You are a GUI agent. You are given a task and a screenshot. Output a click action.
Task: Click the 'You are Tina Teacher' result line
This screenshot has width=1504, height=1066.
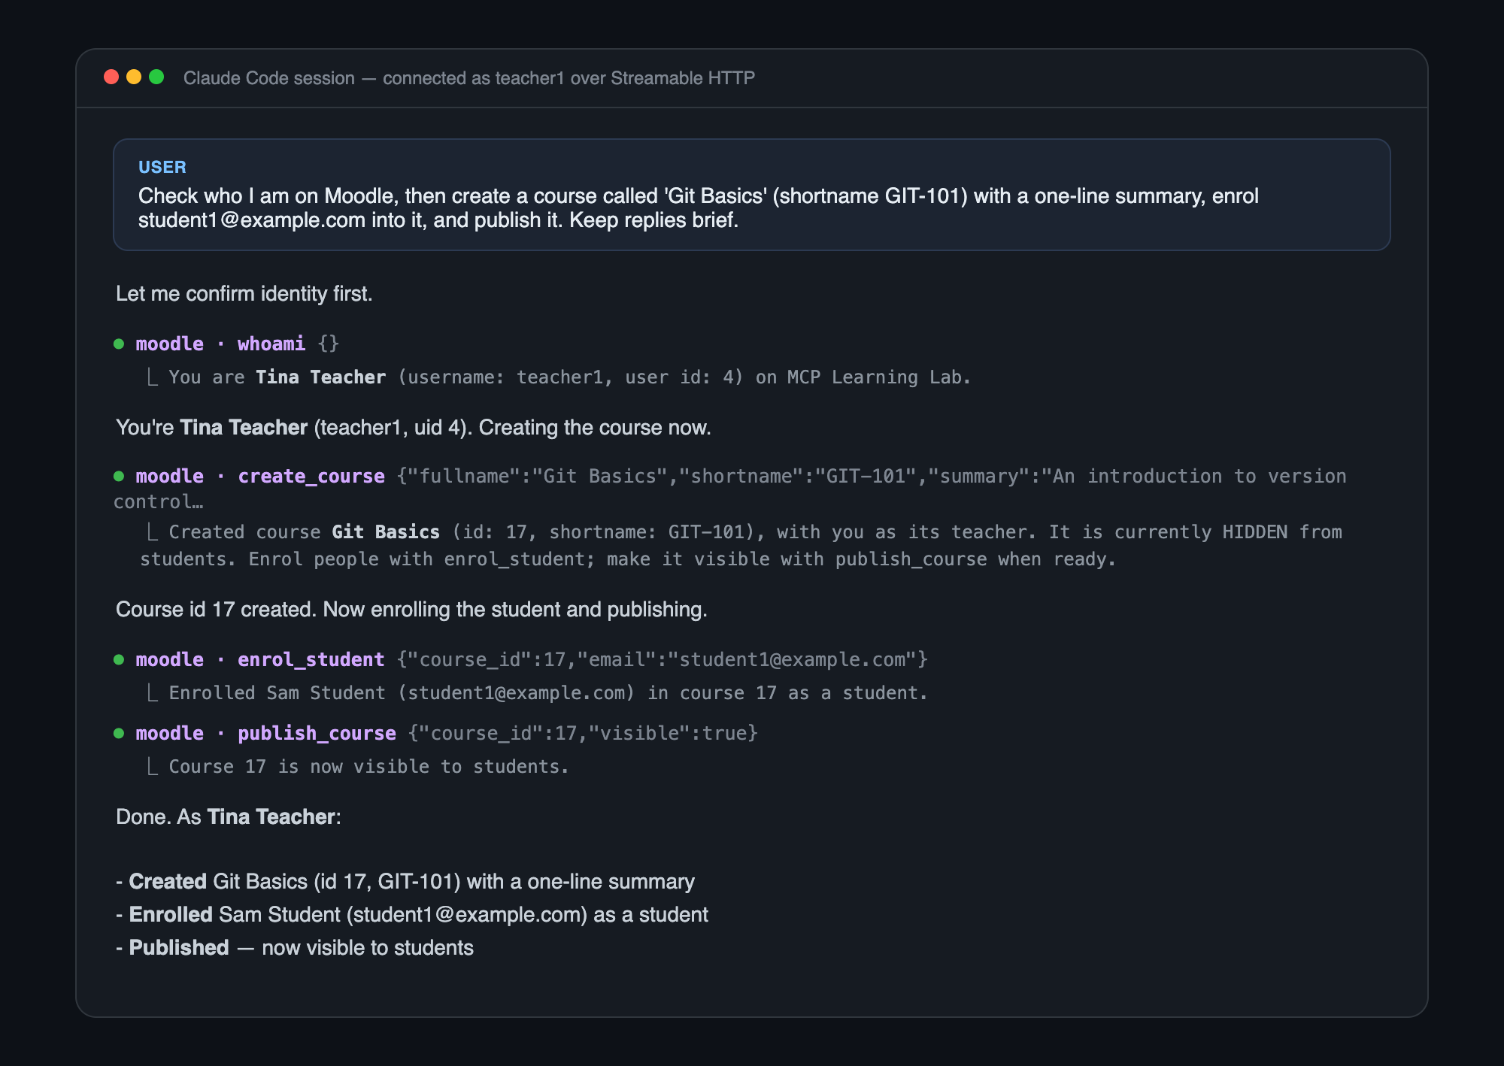pos(557,377)
